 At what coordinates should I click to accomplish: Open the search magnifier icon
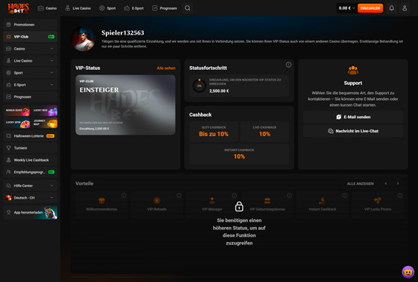pyautogui.click(x=188, y=8)
